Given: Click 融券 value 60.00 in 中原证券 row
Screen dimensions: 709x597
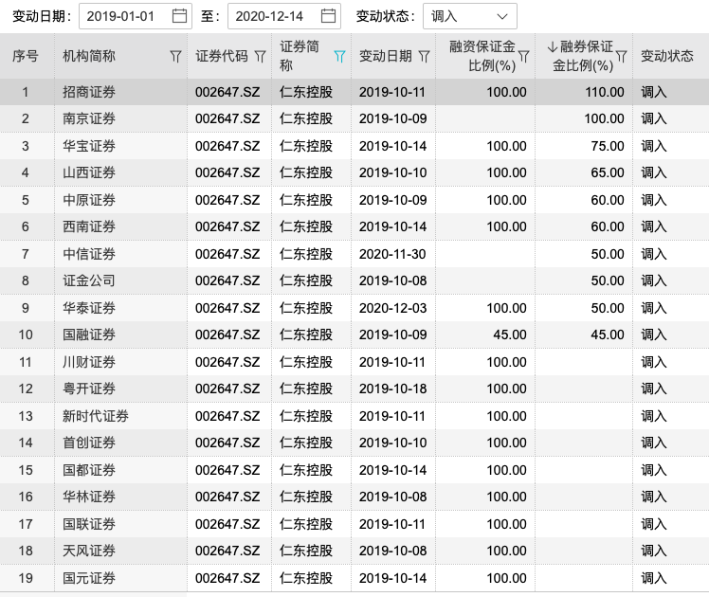Looking at the screenshot, I should (x=608, y=200).
